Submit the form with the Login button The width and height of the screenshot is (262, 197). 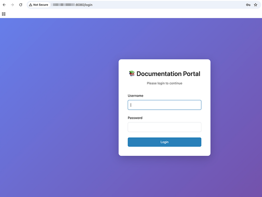[x=164, y=142]
